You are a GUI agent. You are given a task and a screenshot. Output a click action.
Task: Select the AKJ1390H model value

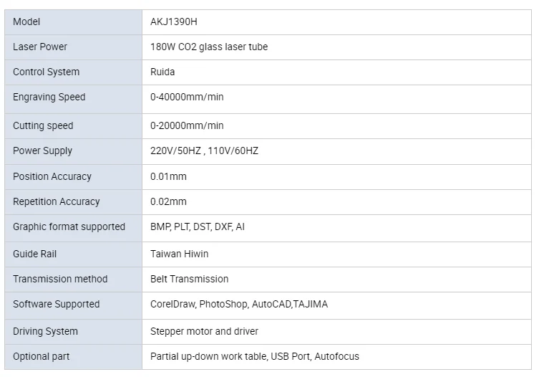pyautogui.click(x=174, y=22)
